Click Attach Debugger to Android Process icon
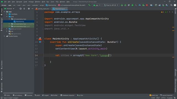This screenshot has width=177, height=99. click(143, 5)
